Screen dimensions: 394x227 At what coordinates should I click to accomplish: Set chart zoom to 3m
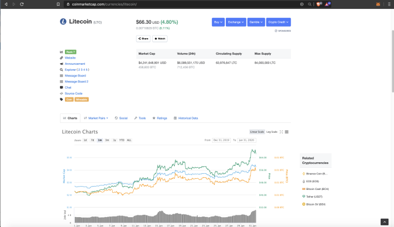click(x=107, y=140)
